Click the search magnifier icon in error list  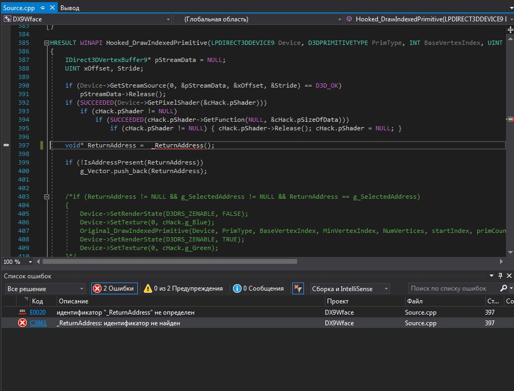click(x=503, y=288)
